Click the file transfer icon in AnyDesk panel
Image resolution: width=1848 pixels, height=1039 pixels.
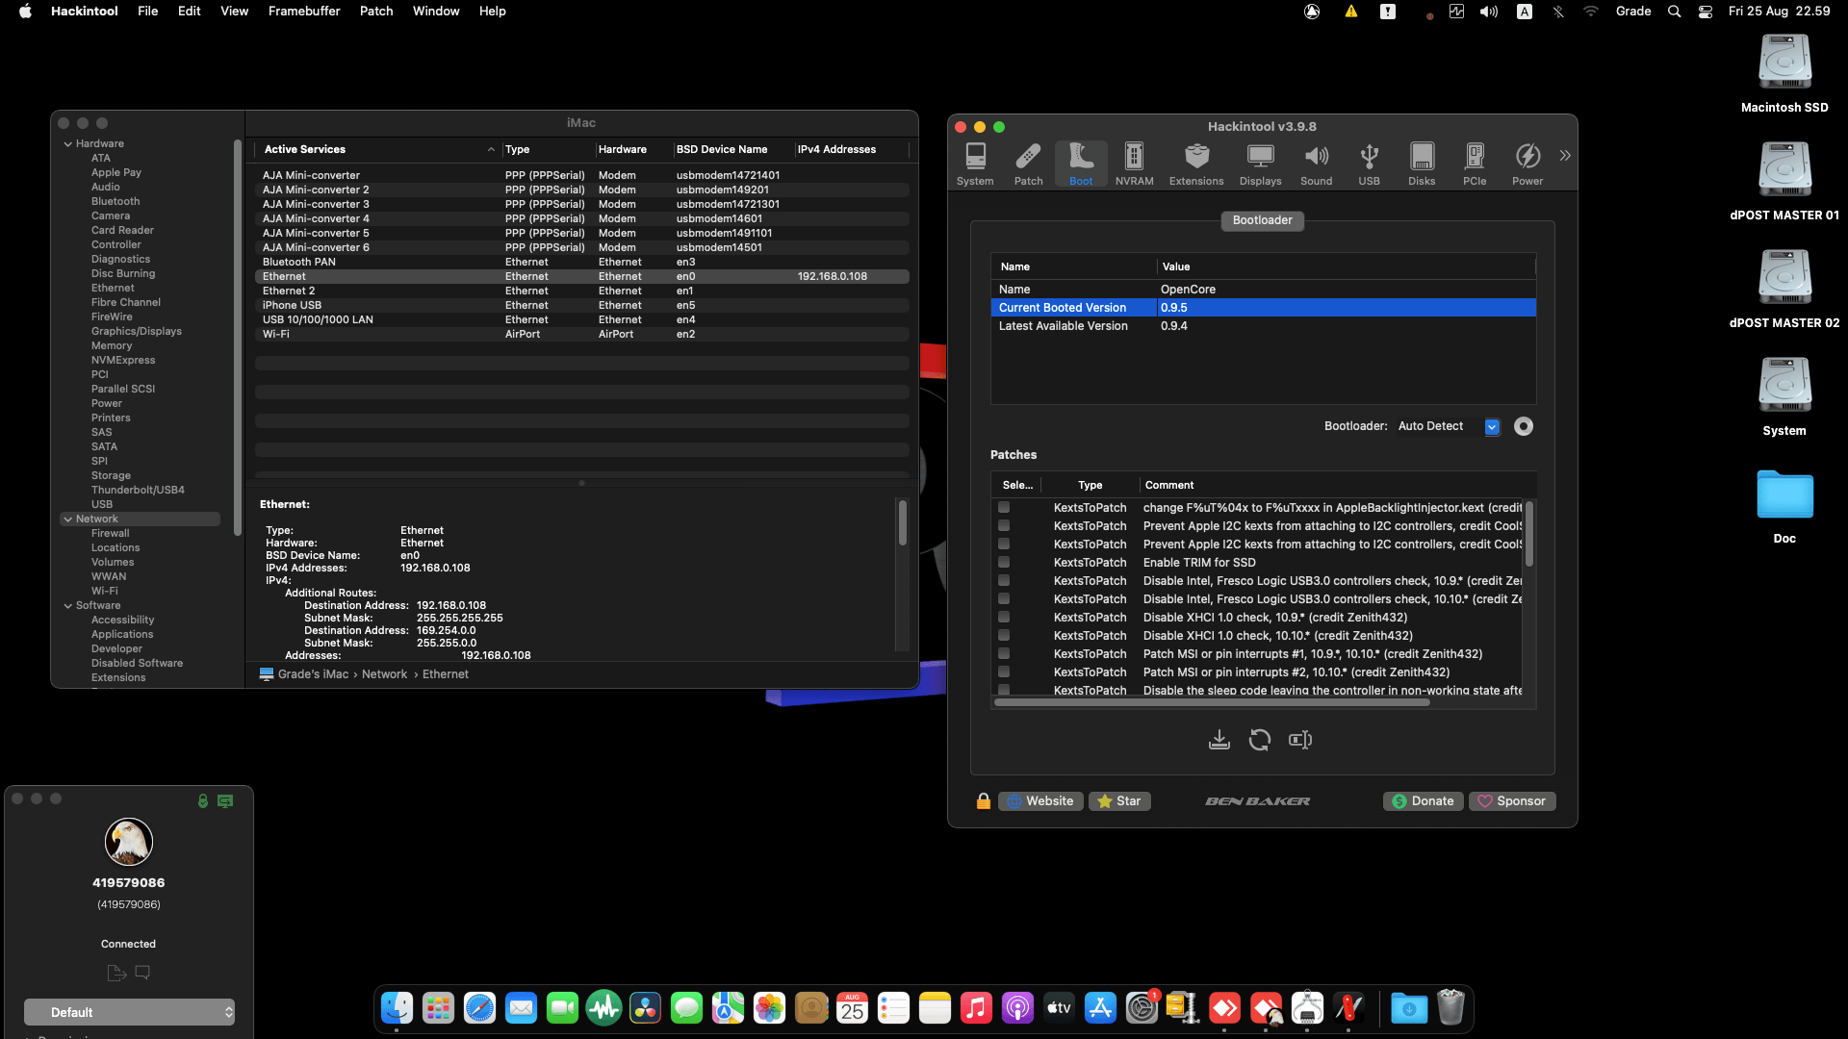(x=116, y=973)
